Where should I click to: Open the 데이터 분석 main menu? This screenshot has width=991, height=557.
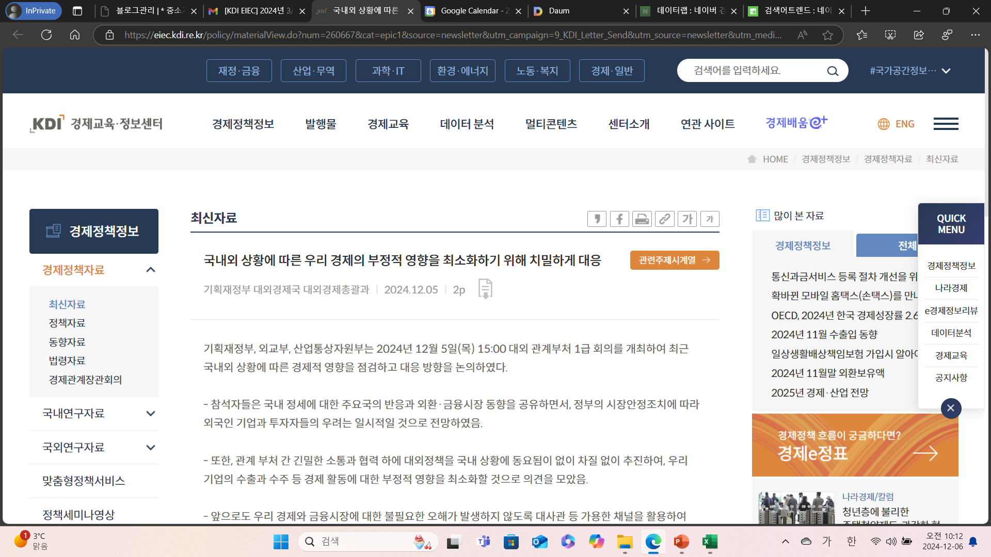pyautogui.click(x=467, y=124)
